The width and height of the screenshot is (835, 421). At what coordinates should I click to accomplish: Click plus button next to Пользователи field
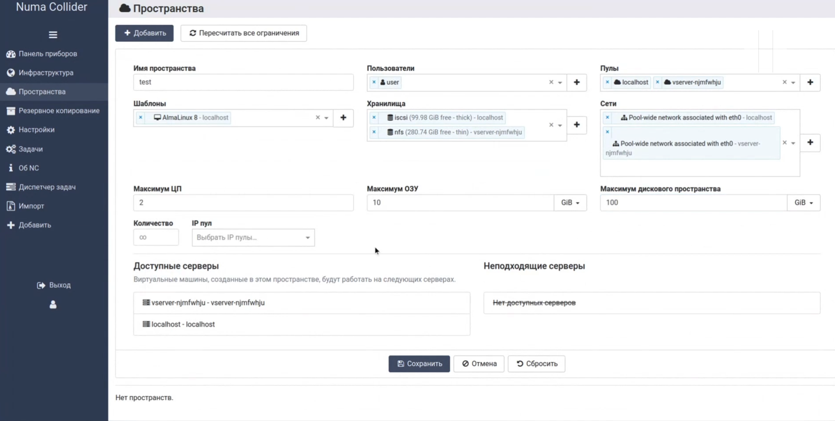577,83
